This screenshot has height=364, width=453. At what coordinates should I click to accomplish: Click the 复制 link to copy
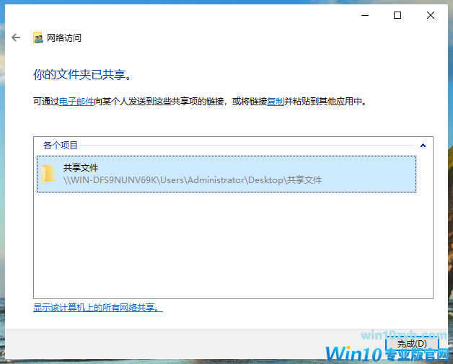pyautogui.click(x=276, y=102)
